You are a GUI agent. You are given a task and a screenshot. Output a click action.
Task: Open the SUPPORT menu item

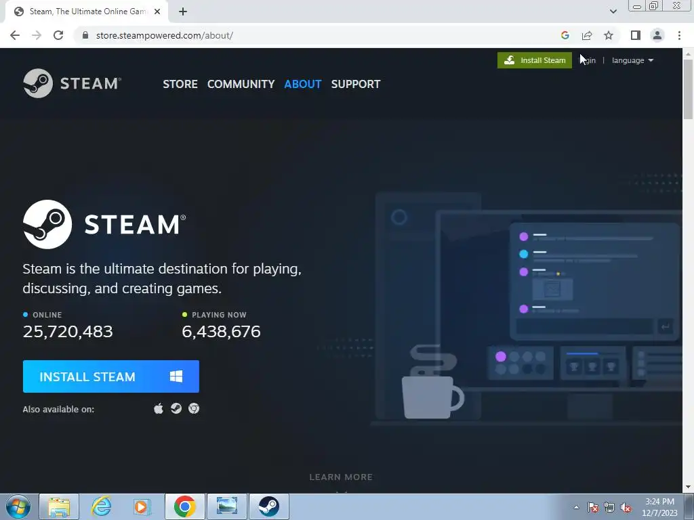point(356,84)
